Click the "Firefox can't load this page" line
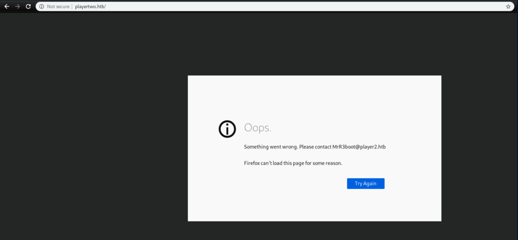The image size is (518, 240). 293,163
